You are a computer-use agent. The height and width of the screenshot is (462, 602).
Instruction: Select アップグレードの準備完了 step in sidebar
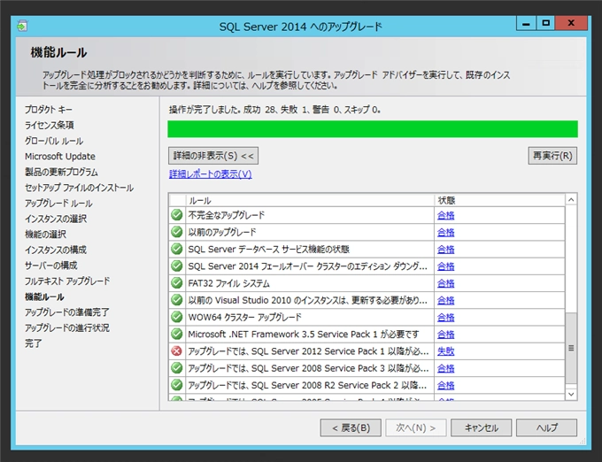click(67, 312)
